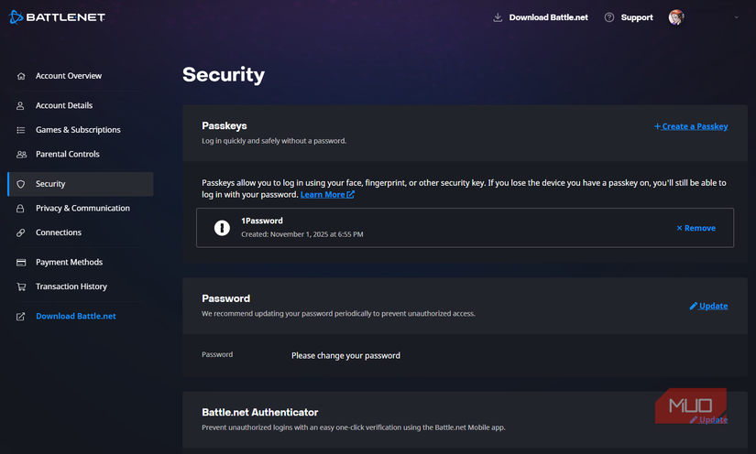Click 'Created: November 1, 2025 at 6:55 PM'
Viewport: 756px width, 454px height.
click(302, 234)
